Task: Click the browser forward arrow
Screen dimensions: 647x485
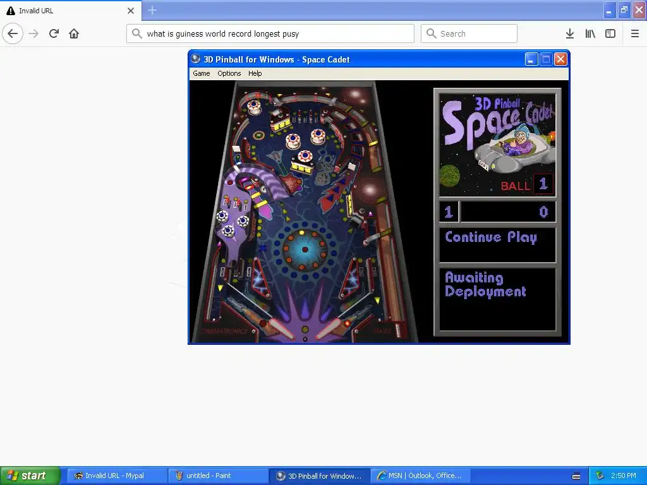Action: 33,33
